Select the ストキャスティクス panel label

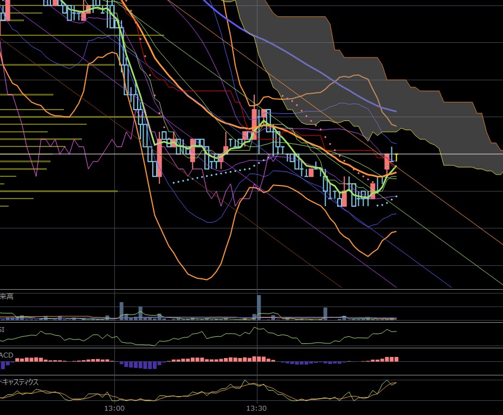(x=20, y=381)
